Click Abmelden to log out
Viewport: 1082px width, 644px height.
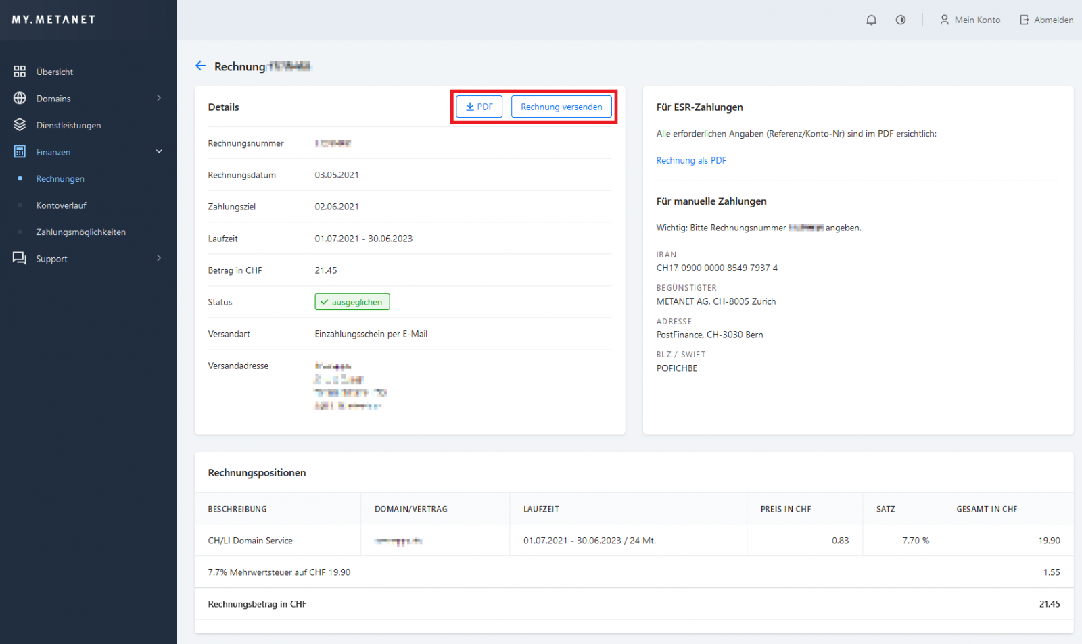pos(1046,20)
